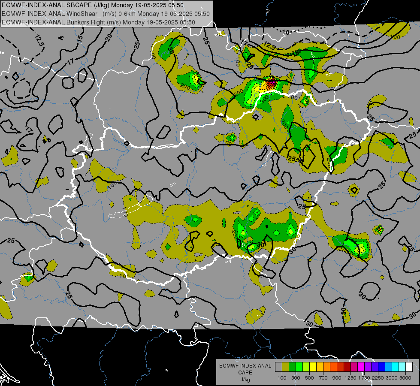
Task: Select the pure yellow legend swatch
Action: pyautogui.click(x=313, y=367)
